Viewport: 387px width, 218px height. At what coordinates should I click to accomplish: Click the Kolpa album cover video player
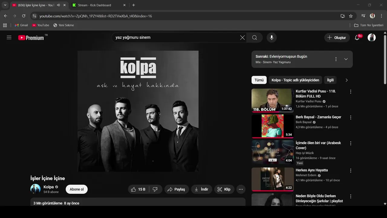click(x=138, y=111)
